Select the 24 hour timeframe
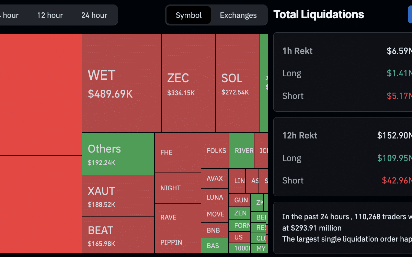This screenshot has height=257, width=412. click(94, 15)
